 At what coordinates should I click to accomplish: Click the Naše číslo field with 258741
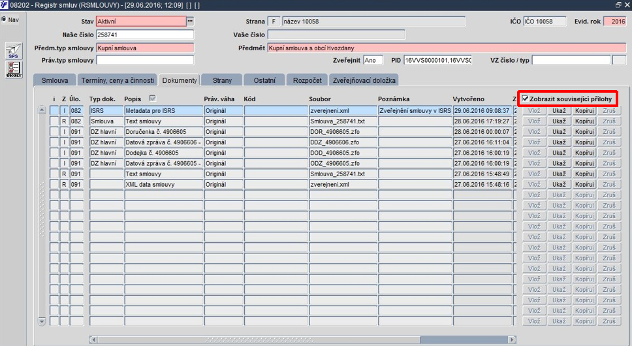click(145, 35)
